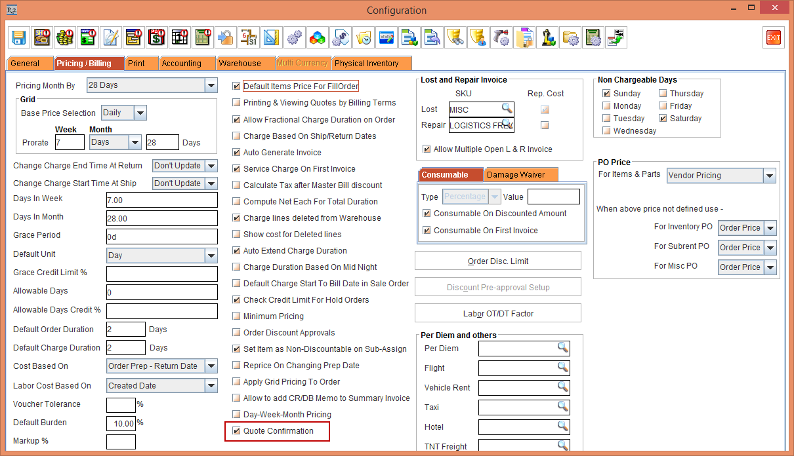
Task: Open the Pricing Month By dropdown
Action: (x=211, y=86)
